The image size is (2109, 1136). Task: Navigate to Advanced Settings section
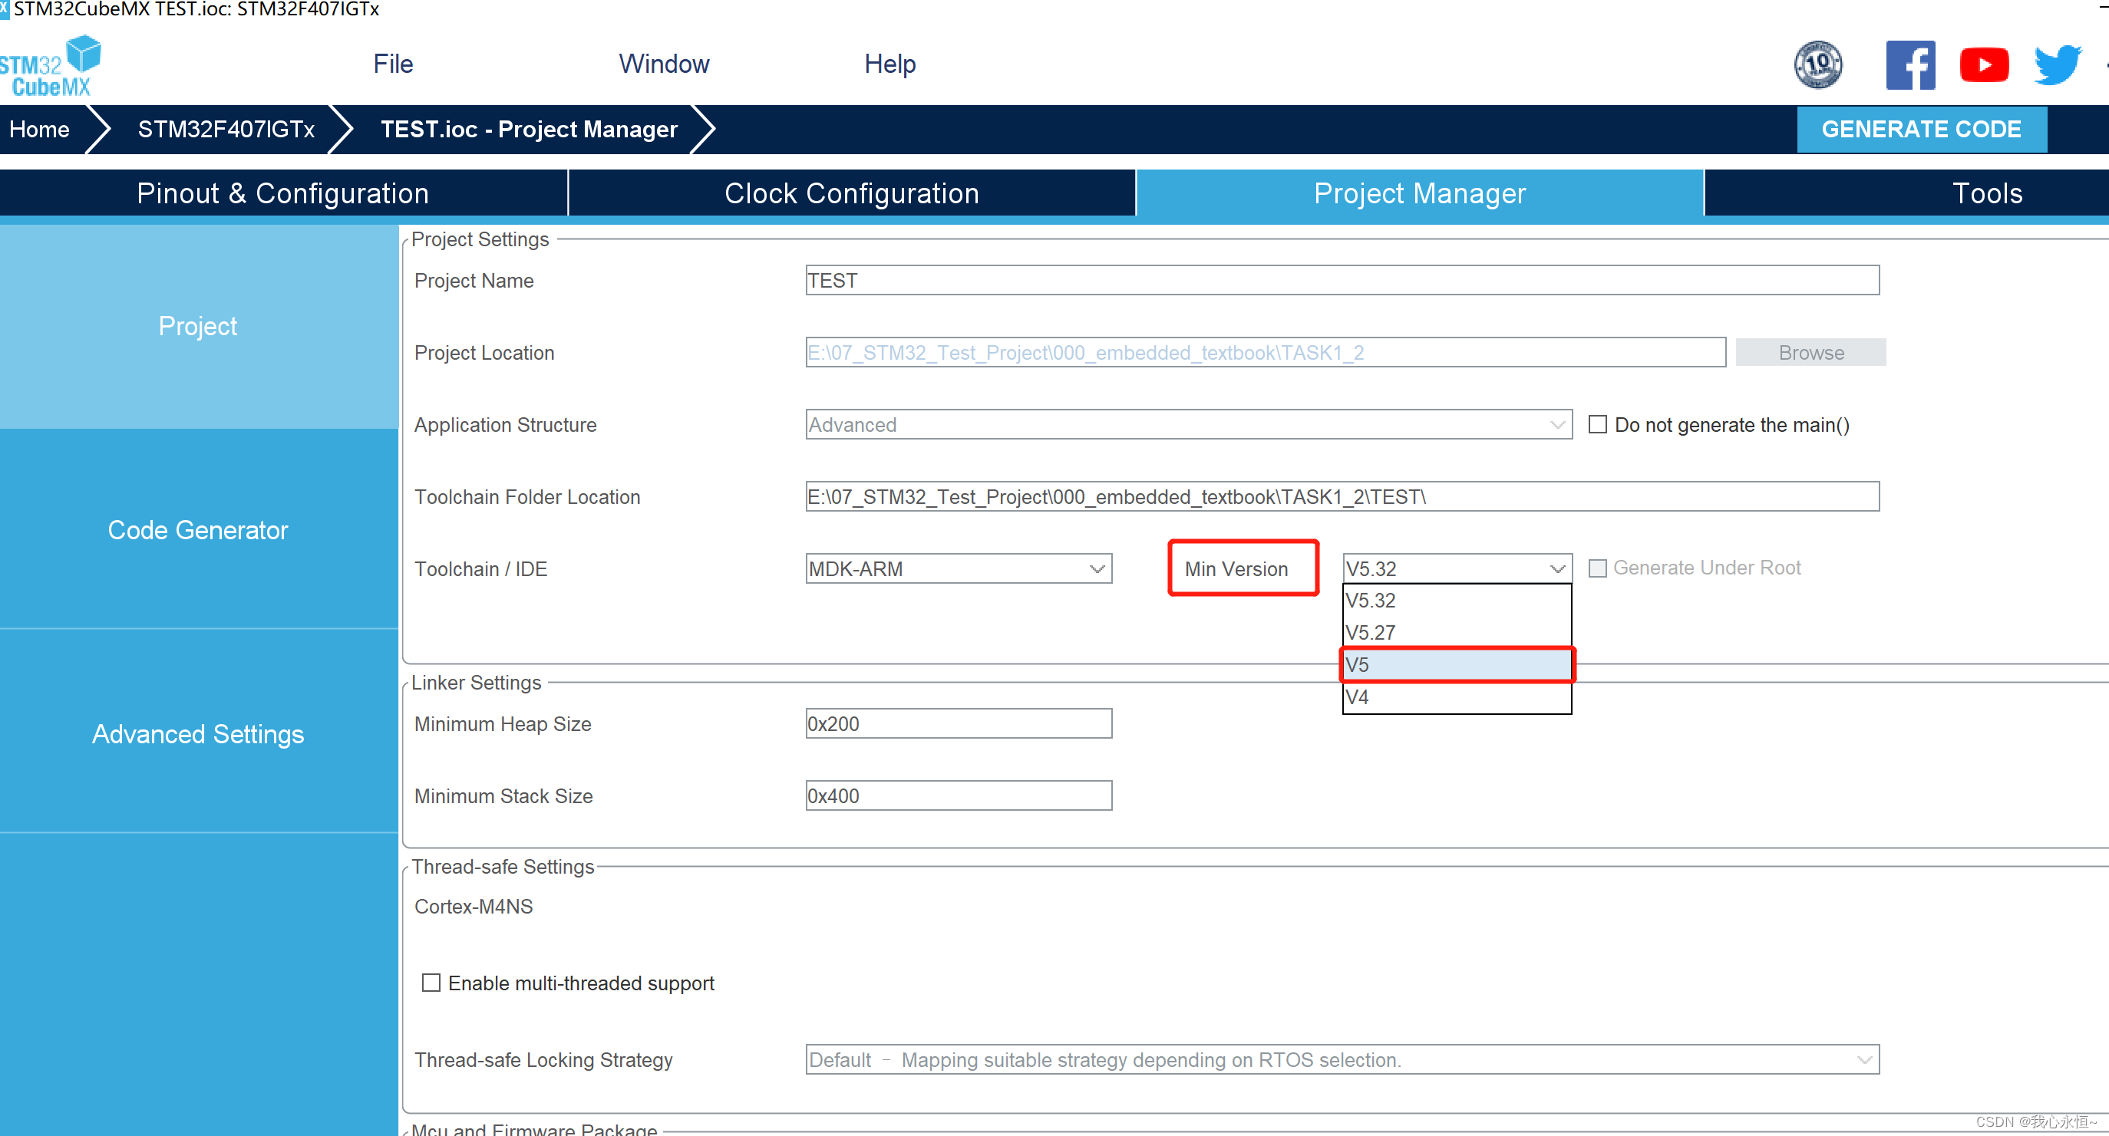197,735
